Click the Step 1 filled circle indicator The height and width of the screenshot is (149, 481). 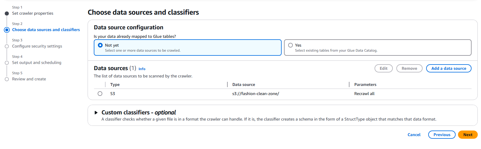click(7, 13)
